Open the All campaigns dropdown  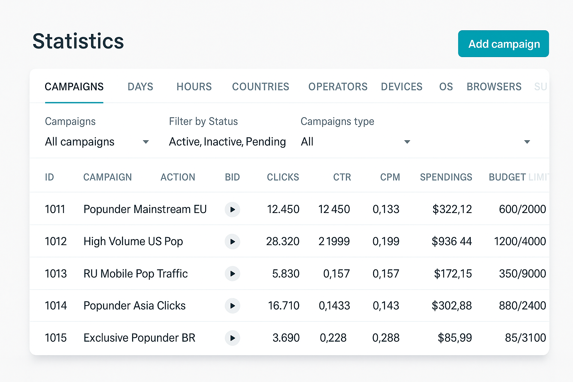point(97,142)
